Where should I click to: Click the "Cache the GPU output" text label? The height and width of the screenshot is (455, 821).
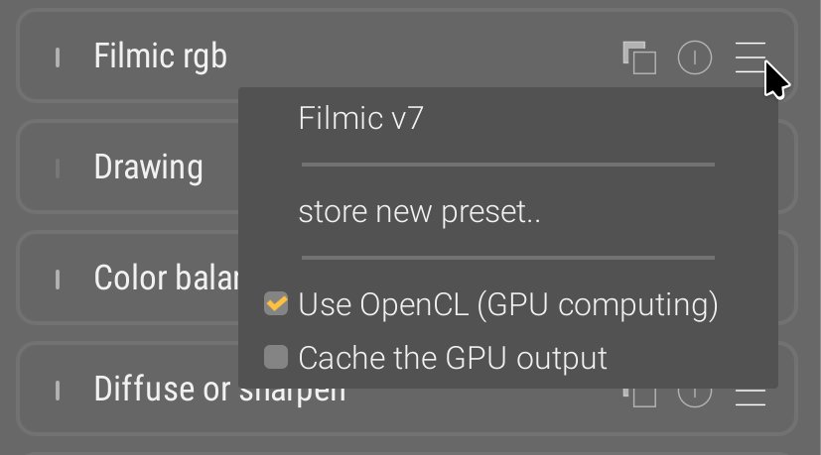coord(452,357)
